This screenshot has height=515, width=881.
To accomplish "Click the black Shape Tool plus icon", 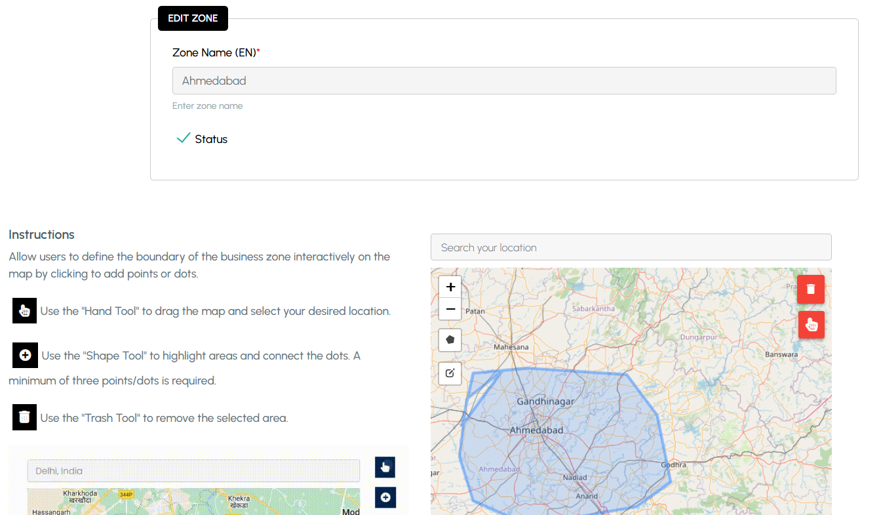I will tap(25, 355).
